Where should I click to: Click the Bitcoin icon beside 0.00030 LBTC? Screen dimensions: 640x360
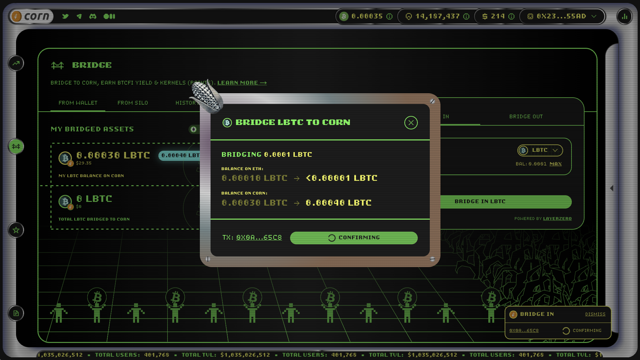(x=65, y=158)
